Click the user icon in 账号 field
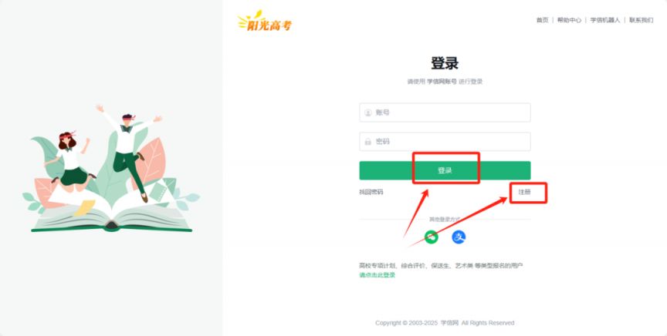 pyautogui.click(x=368, y=113)
